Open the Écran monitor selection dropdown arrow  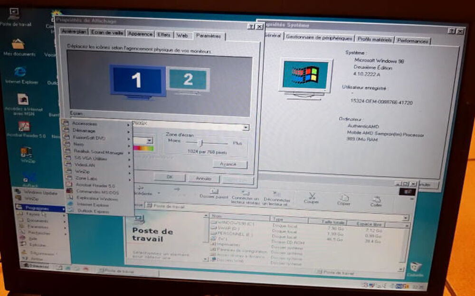point(246,128)
